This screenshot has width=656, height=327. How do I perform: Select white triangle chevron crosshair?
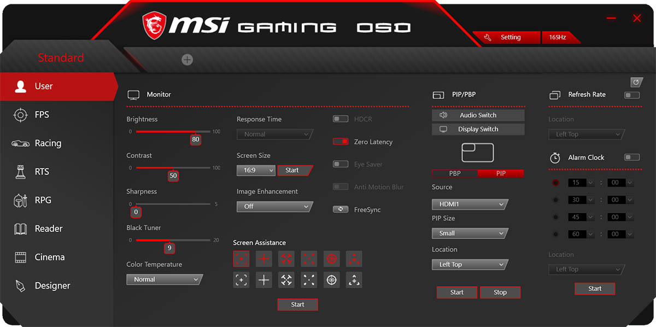pyautogui.click(x=354, y=280)
